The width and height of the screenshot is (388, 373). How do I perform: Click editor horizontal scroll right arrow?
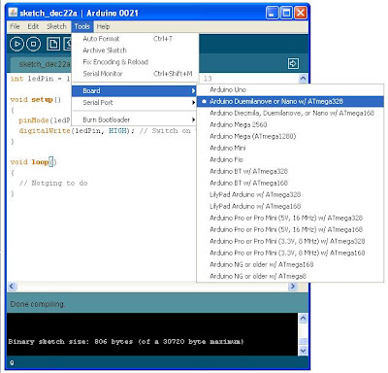click(x=293, y=287)
